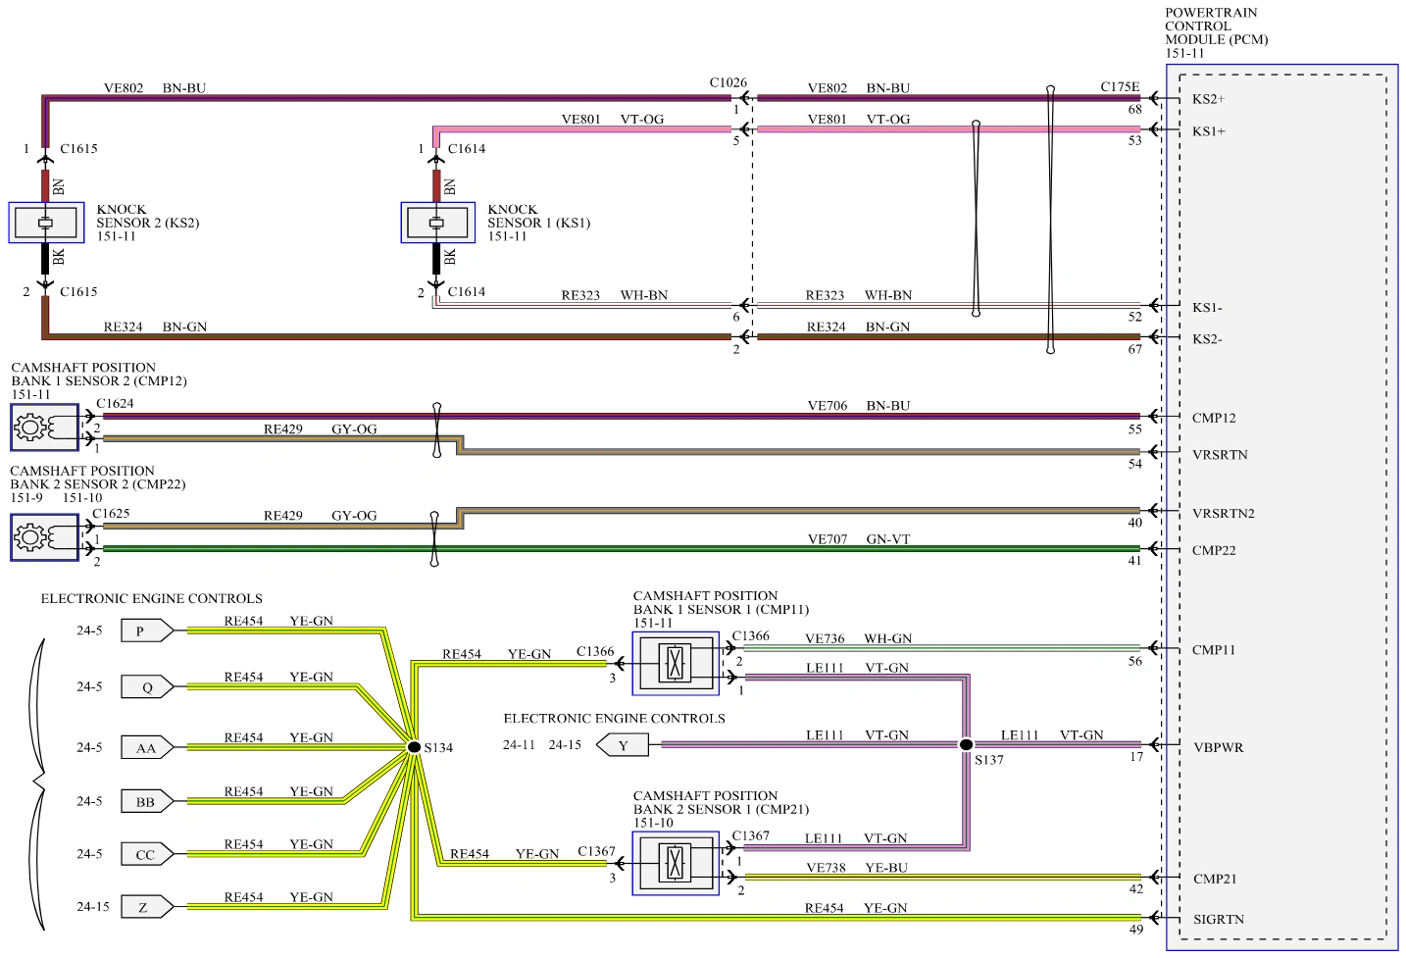The width and height of the screenshot is (1406, 958).
Task: Click the Knock Sensor 1 (KS1) symbol
Action: (437, 223)
